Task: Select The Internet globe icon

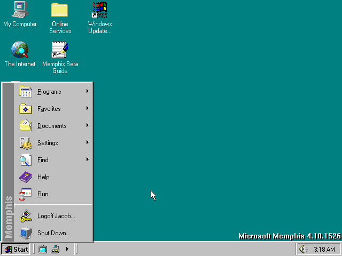Action: pos(20,50)
